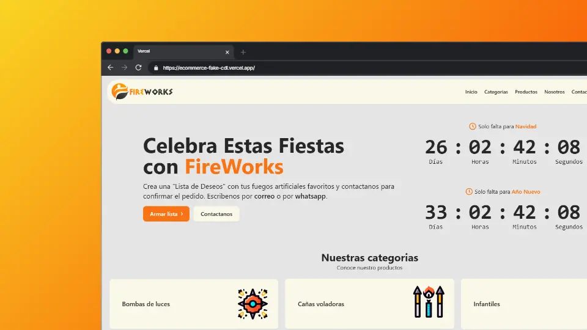
Task: Click the Contactanos button
Action: pos(216,214)
